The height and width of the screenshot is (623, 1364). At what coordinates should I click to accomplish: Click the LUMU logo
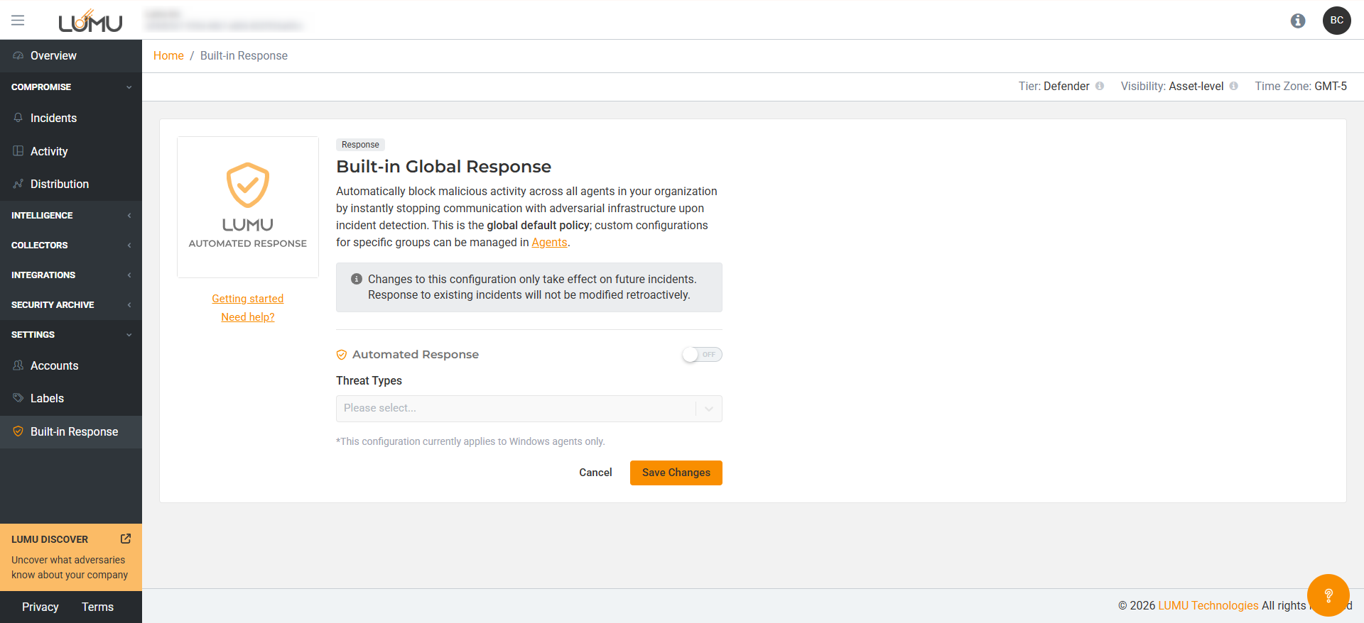pyautogui.click(x=90, y=21)
